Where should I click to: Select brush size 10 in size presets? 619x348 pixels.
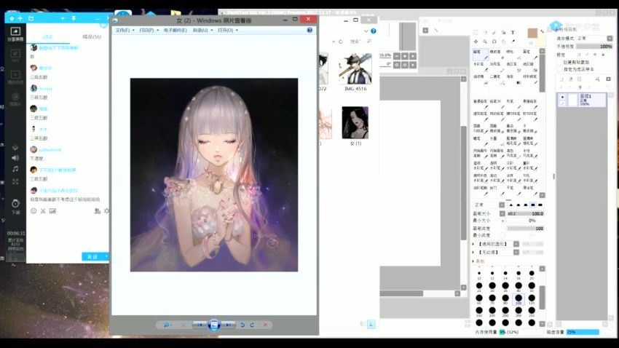point(479,275)
